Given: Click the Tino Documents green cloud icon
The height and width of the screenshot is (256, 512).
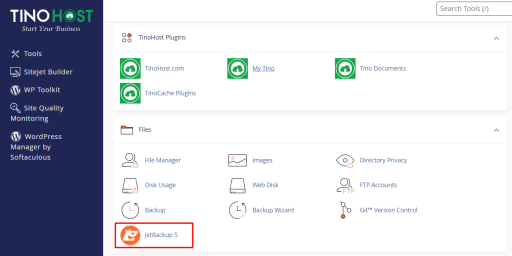Looking at the screenshot, I should click(x=345, y=68).
